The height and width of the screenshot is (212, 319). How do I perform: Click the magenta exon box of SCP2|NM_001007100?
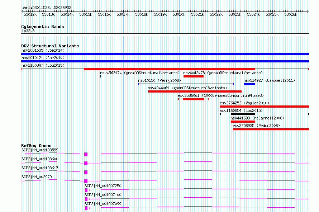pos(86,199)
